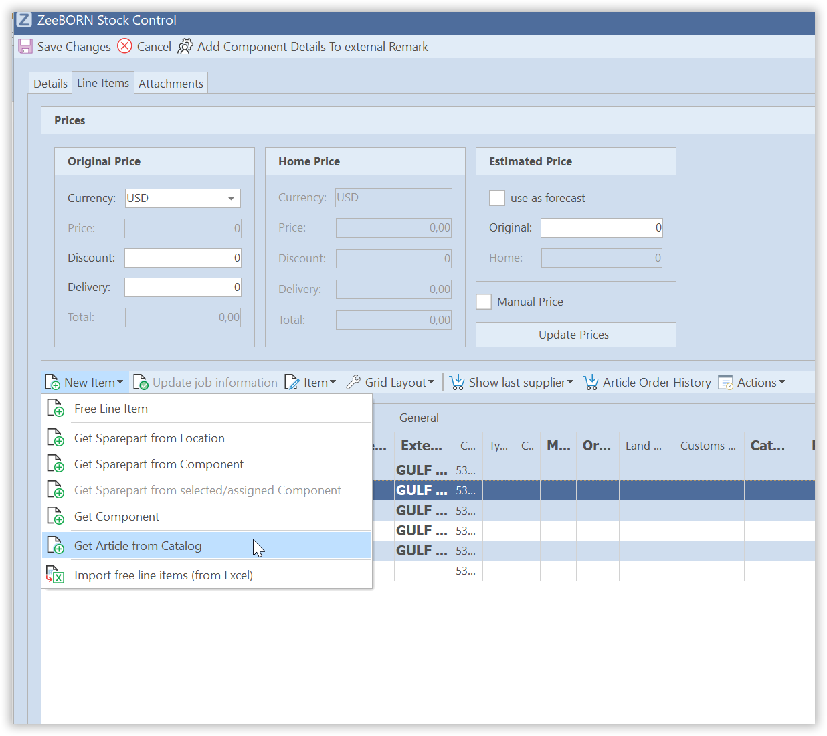827x736 pixels.
Task: Expand the New Item dropdown arrow
Action: 120,382
